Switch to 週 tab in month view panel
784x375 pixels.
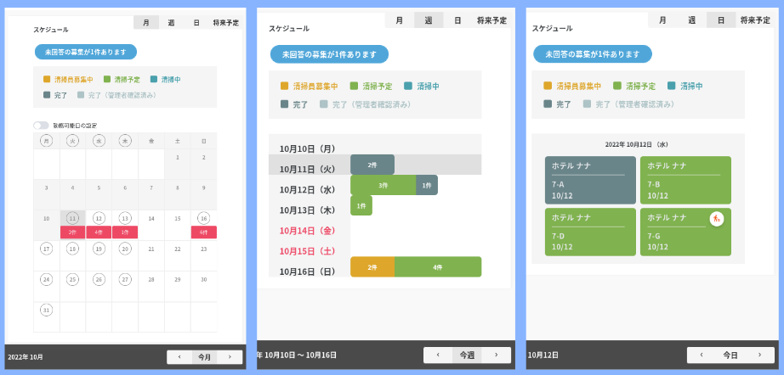[x=171, y=23]
